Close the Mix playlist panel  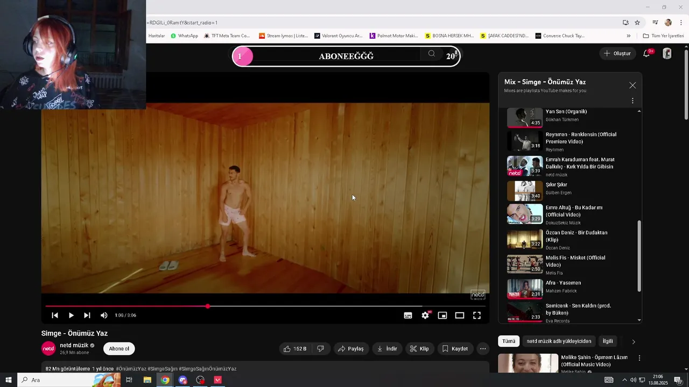632,85
